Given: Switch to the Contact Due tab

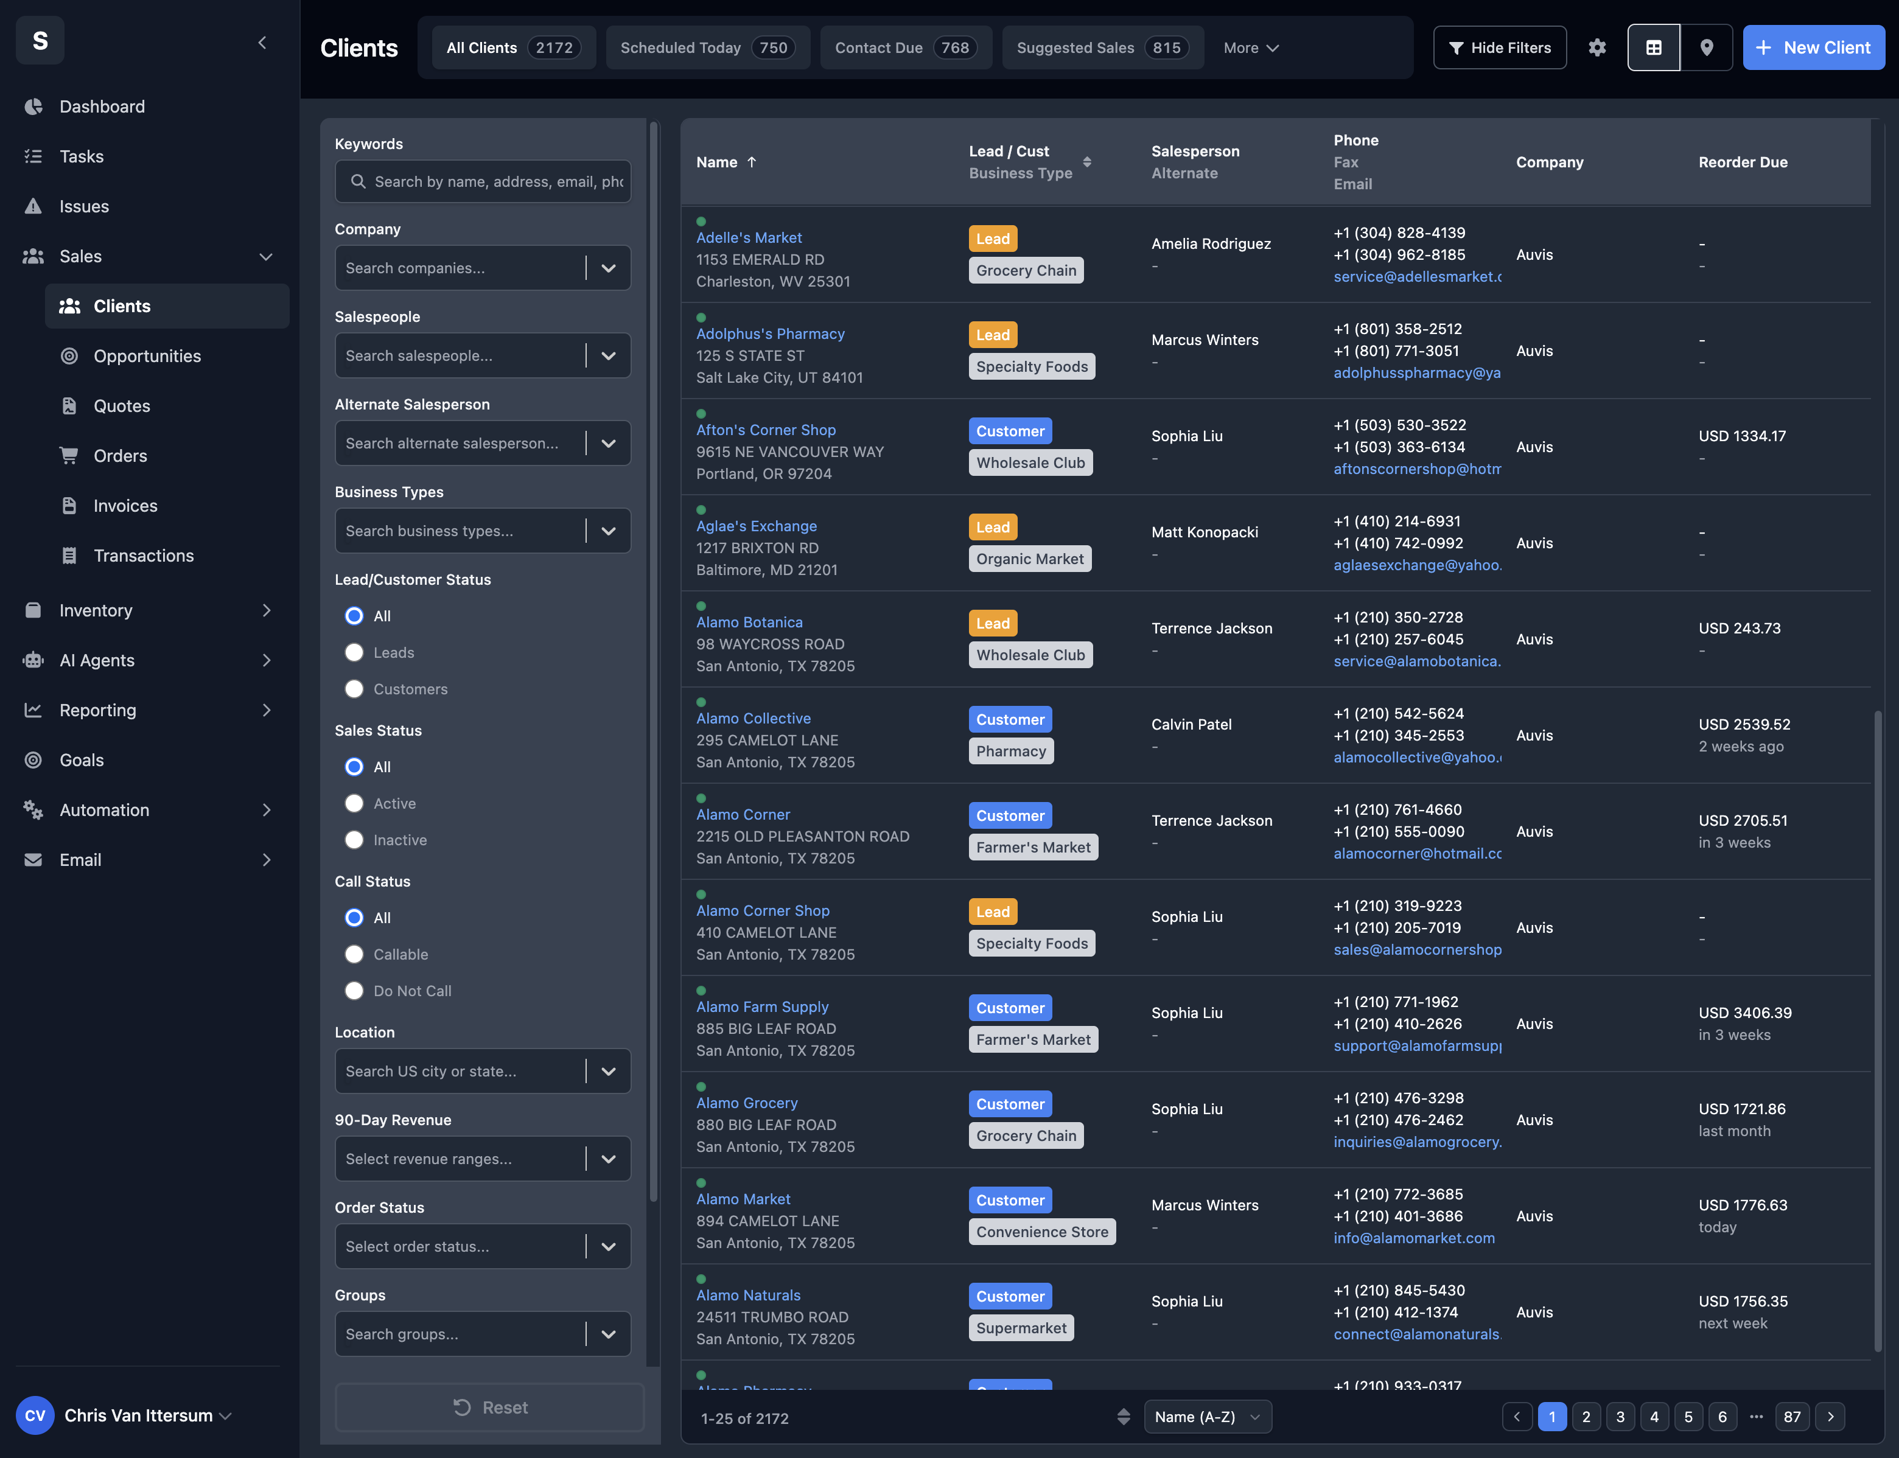Looking at the screenshot, I should coord(905,47).
